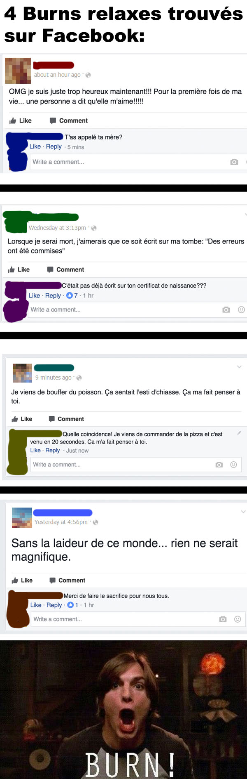Click the pixelated profile picture on the first post
This screenshot has height=779, width=247.
(18, 71)
